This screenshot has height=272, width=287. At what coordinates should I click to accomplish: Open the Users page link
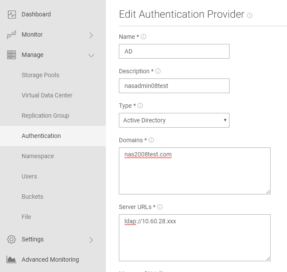pos(29,176)
